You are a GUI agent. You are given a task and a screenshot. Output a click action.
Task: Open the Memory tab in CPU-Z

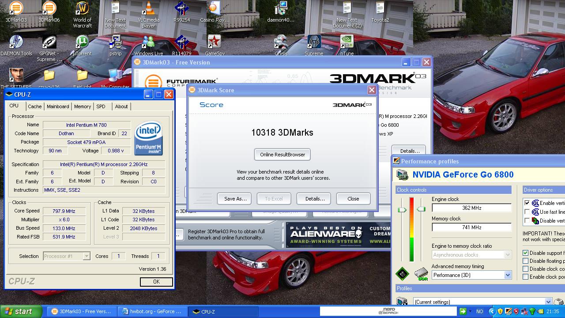click(83, 106)
